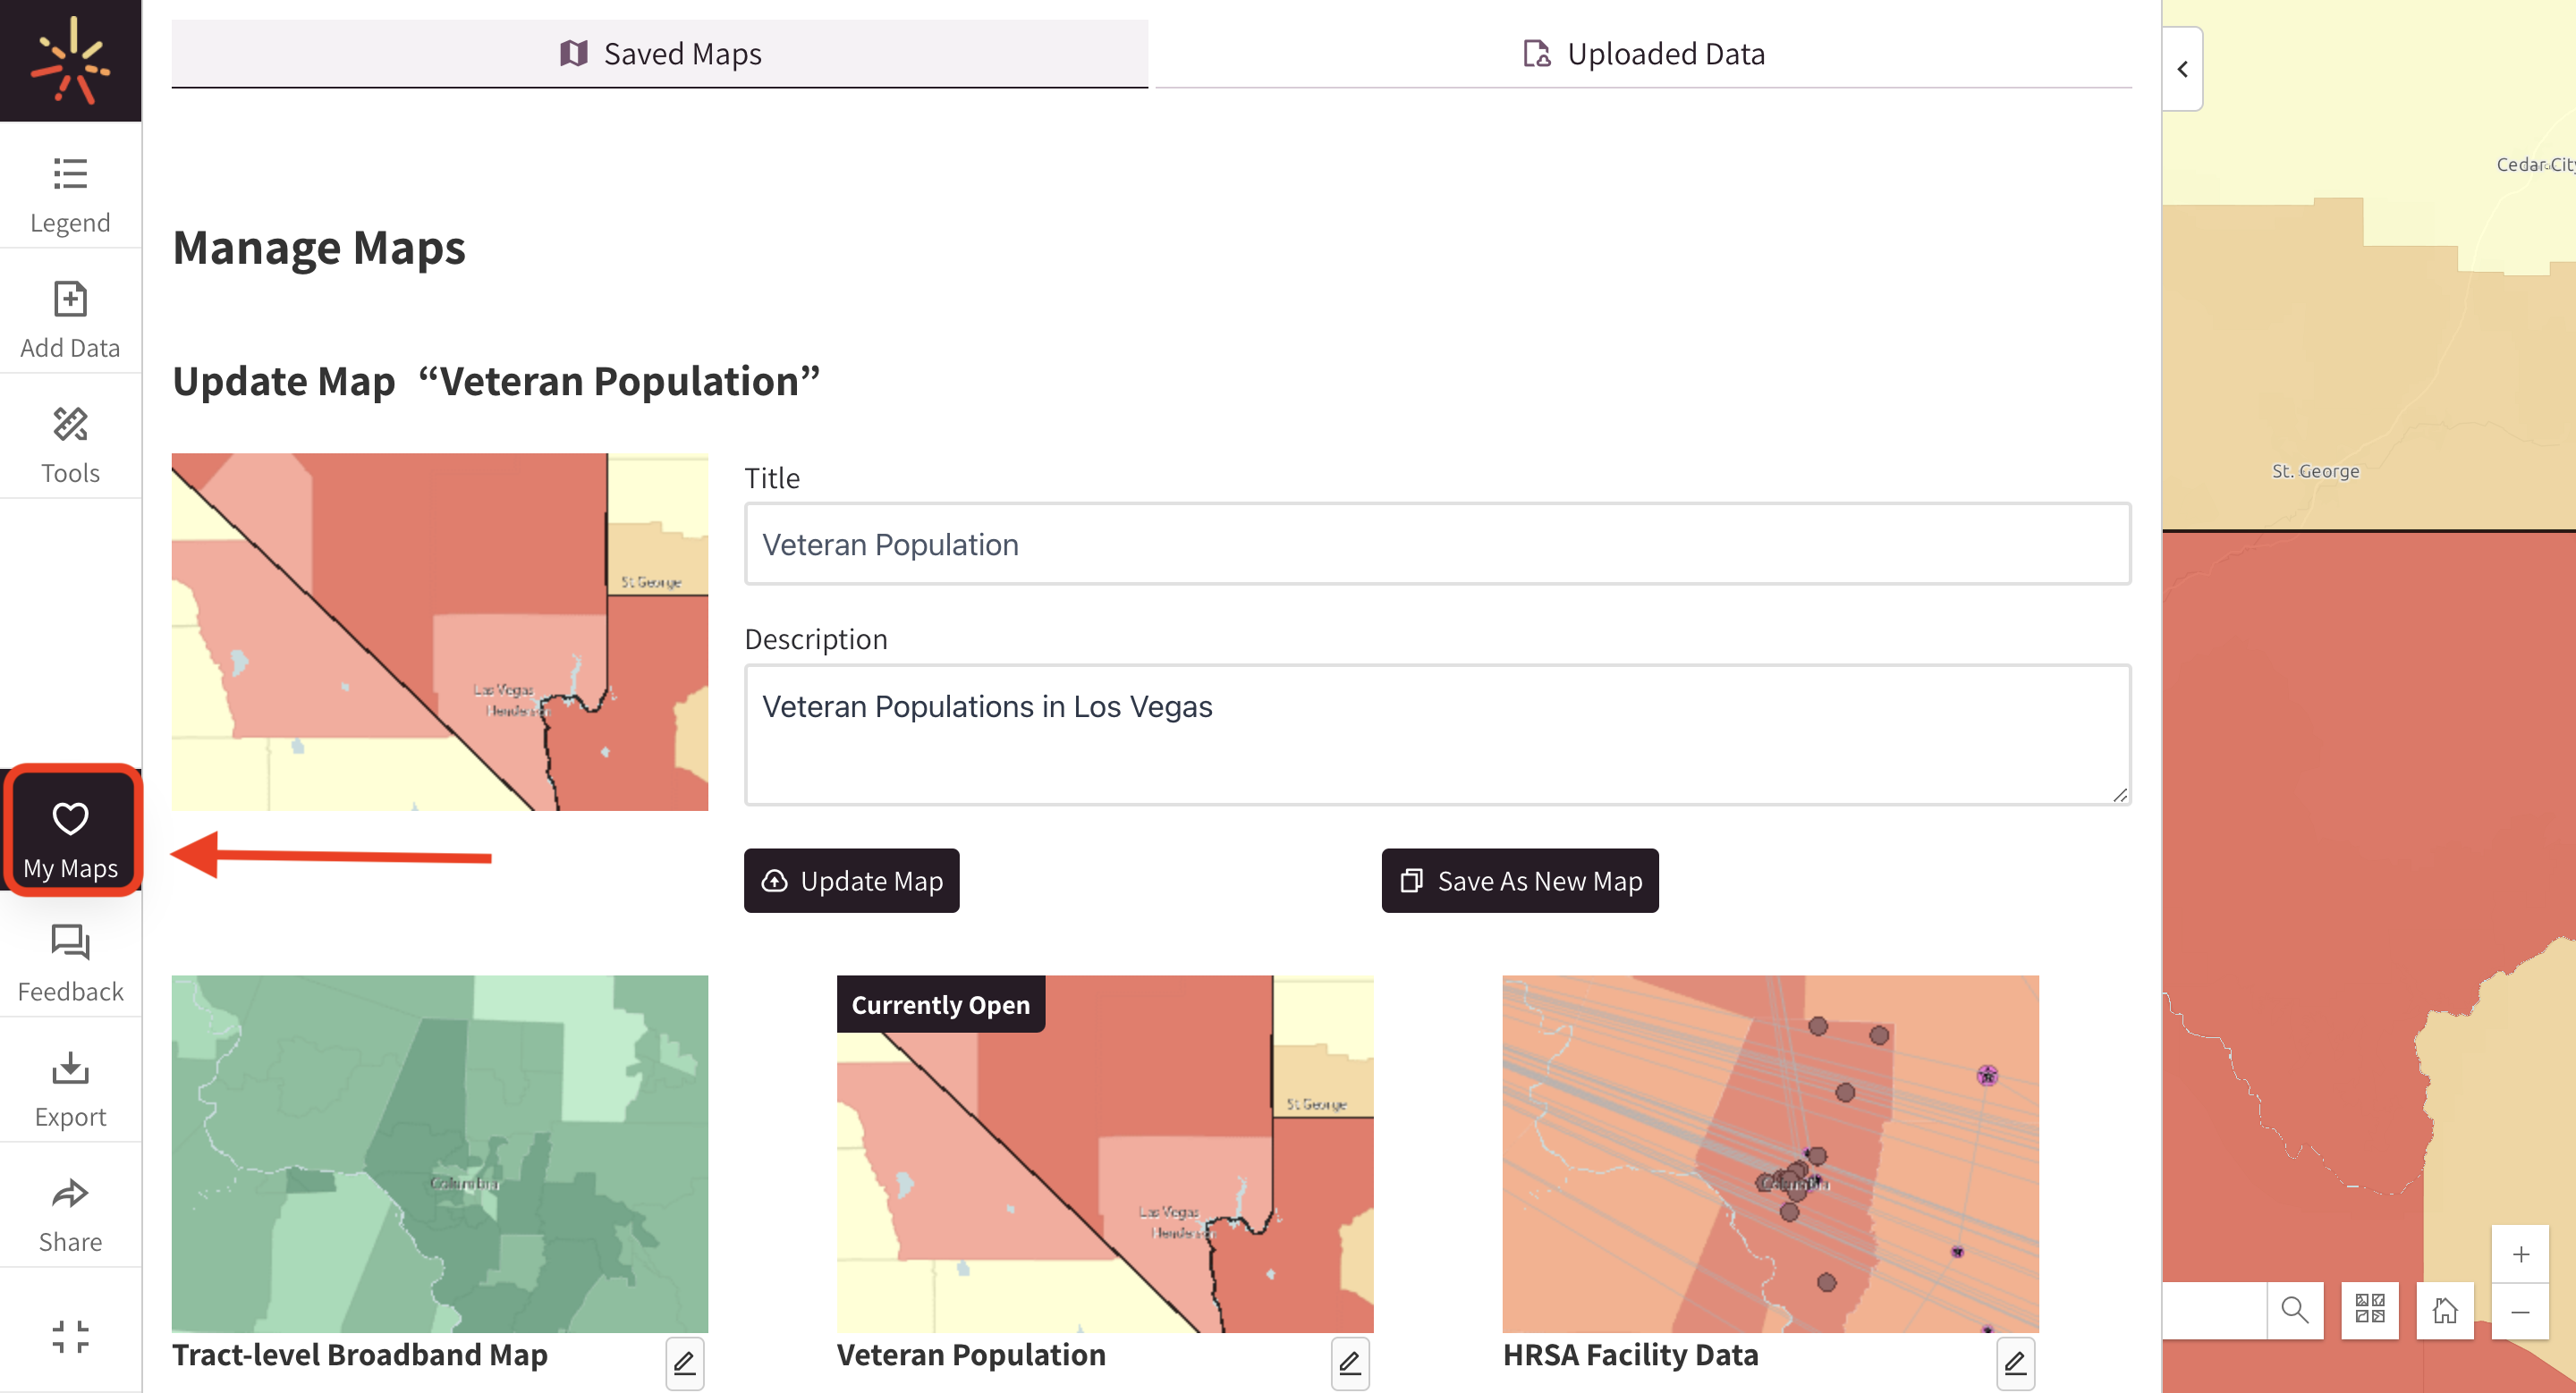This screenshot has height=1393, width=2576.
Task: Click the app logo in the top-left corner
Action: (x=70, y=60)
